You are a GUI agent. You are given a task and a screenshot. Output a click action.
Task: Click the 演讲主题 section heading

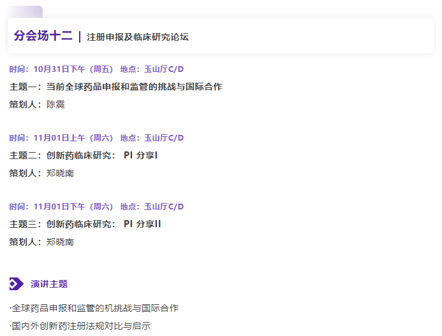coord(49,284)
